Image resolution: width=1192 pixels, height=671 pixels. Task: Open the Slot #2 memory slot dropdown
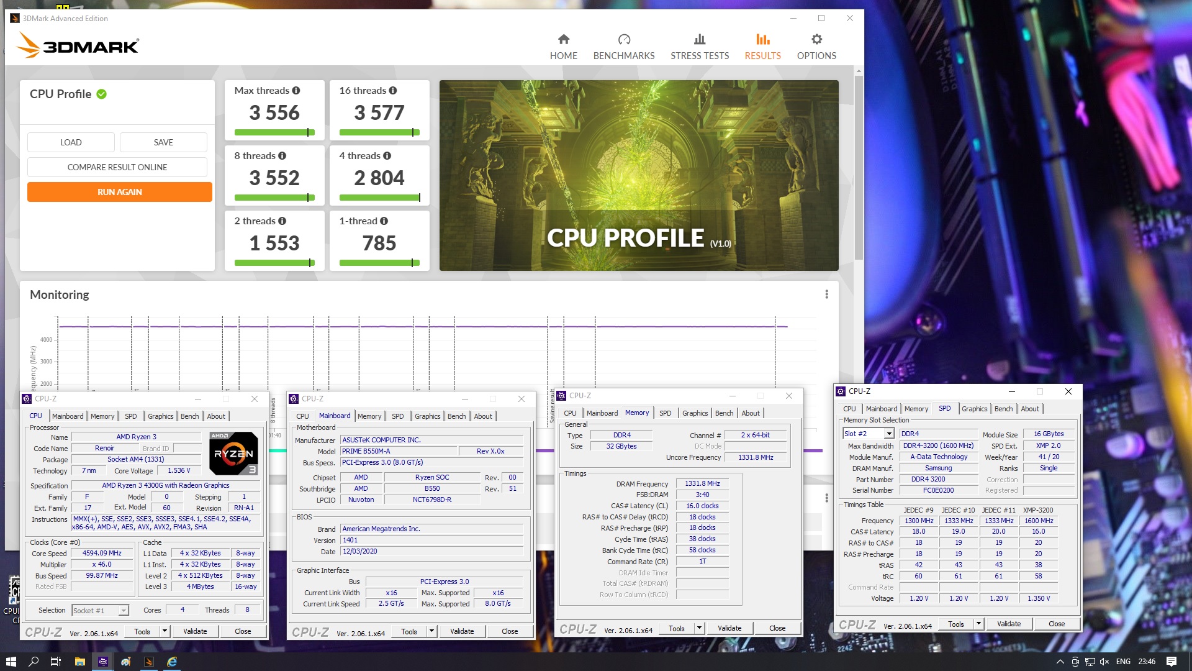pos(889,434)
